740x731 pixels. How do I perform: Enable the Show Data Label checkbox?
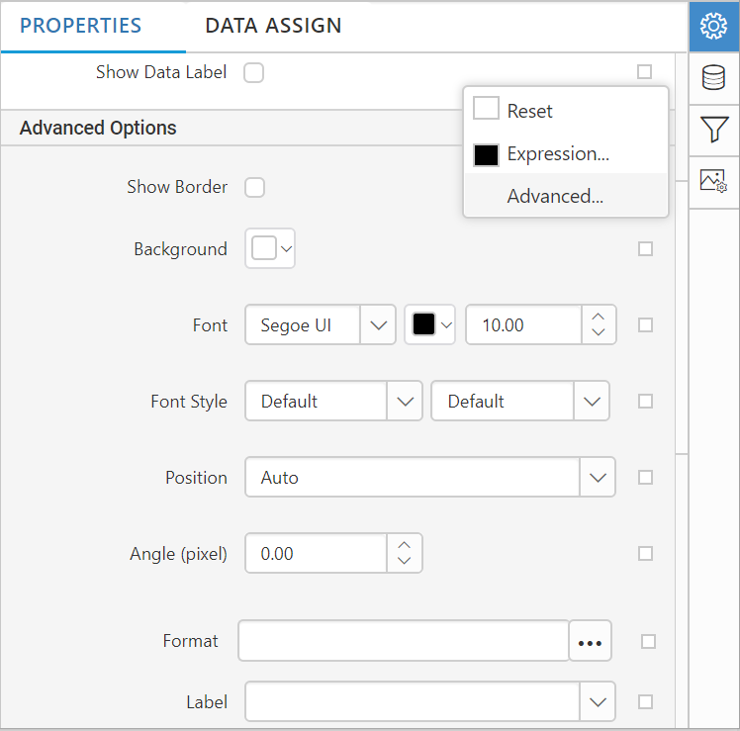tap(254, 72)
